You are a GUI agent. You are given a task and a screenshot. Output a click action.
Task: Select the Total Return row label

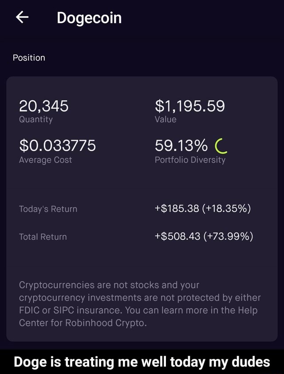click(43, 237)
